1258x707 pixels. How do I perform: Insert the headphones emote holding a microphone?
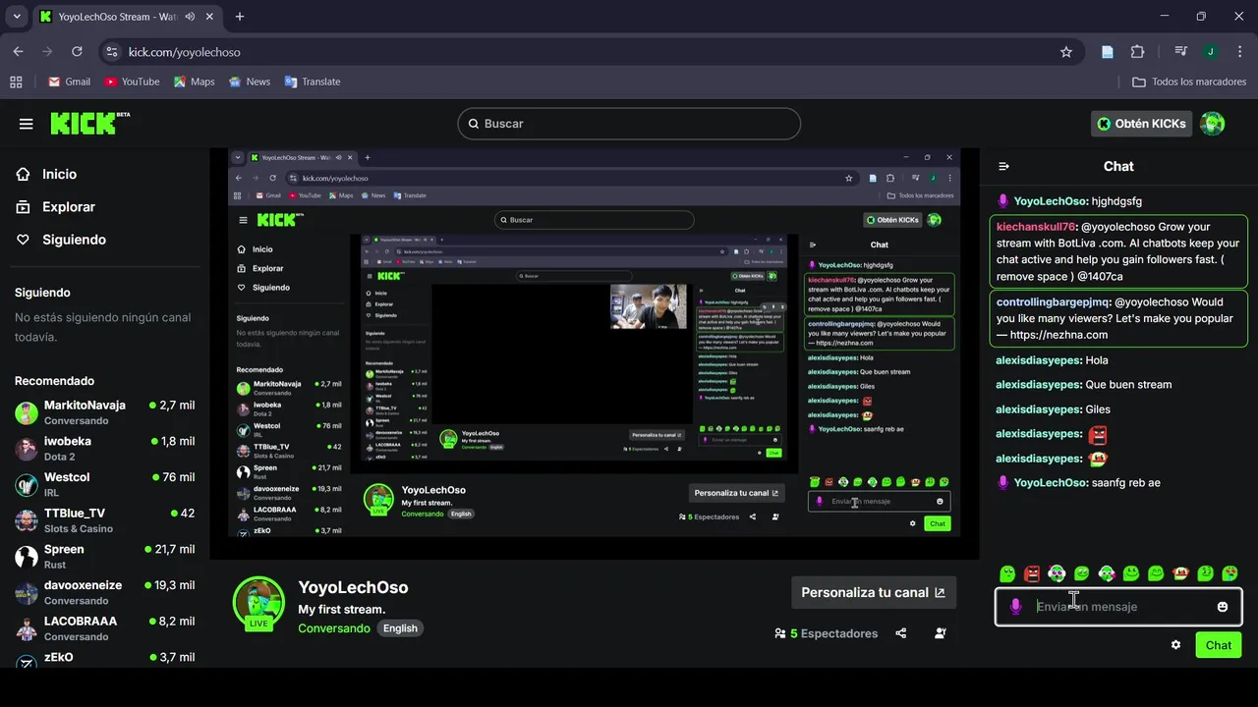(1107, 573)
